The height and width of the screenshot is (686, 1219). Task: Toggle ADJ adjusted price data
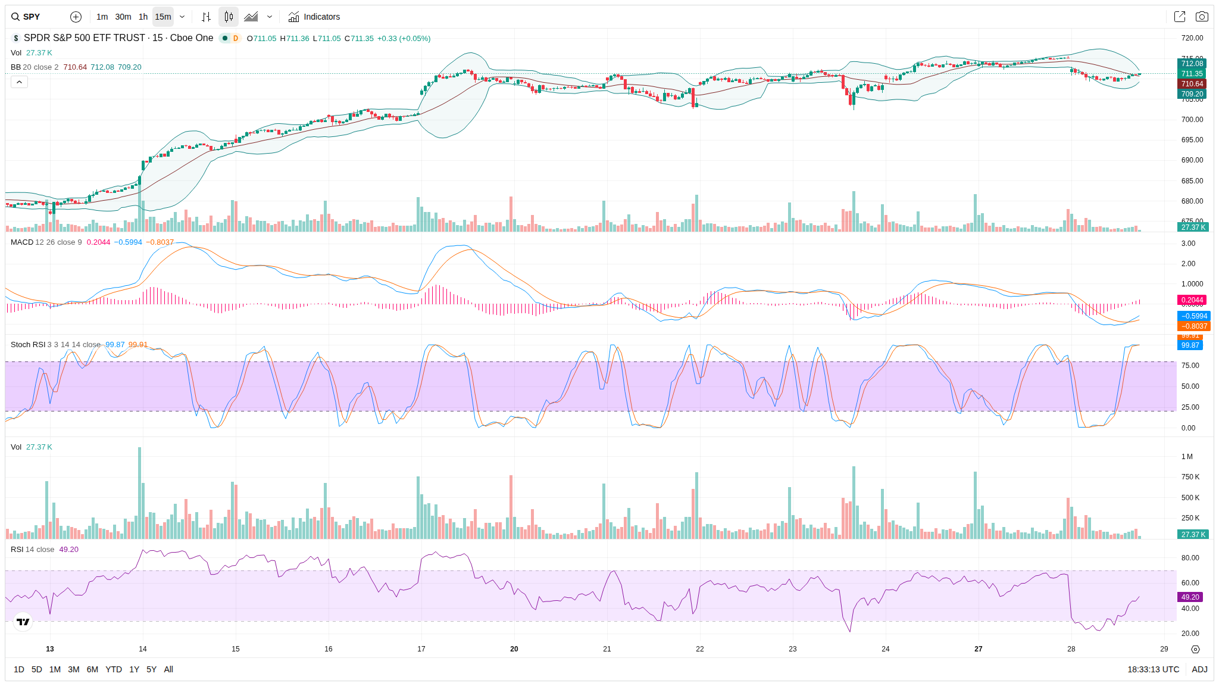click(1199, 669)
